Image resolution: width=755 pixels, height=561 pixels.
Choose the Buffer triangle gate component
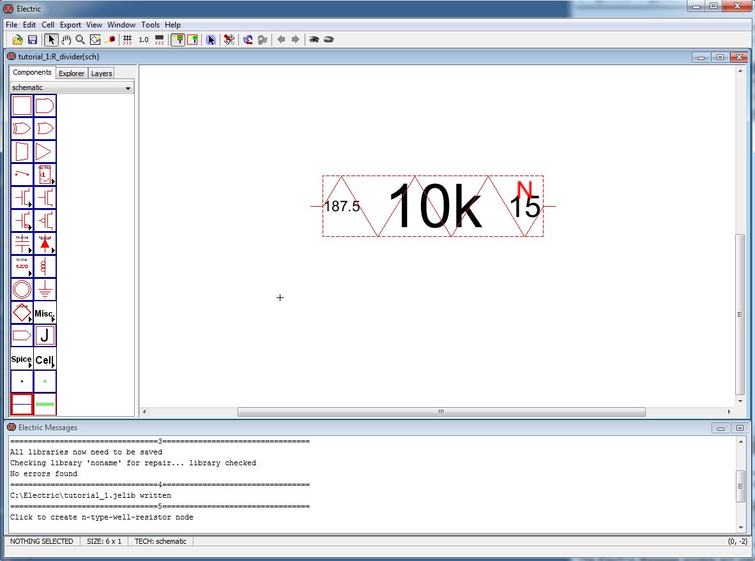click(45, 152)
